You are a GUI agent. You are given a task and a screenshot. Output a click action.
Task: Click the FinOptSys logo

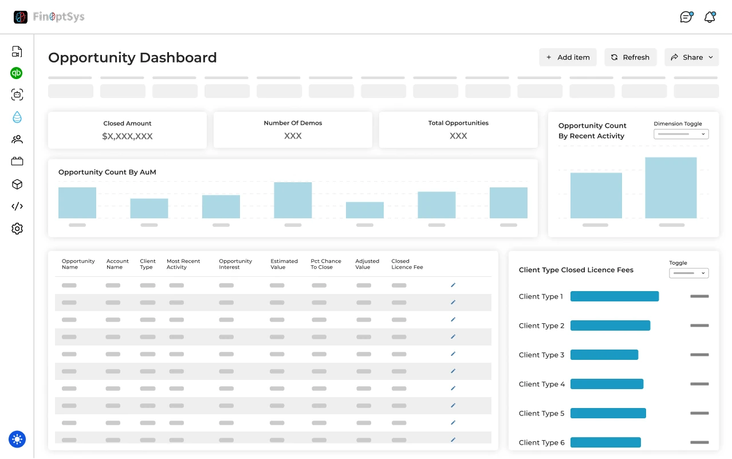49,17
